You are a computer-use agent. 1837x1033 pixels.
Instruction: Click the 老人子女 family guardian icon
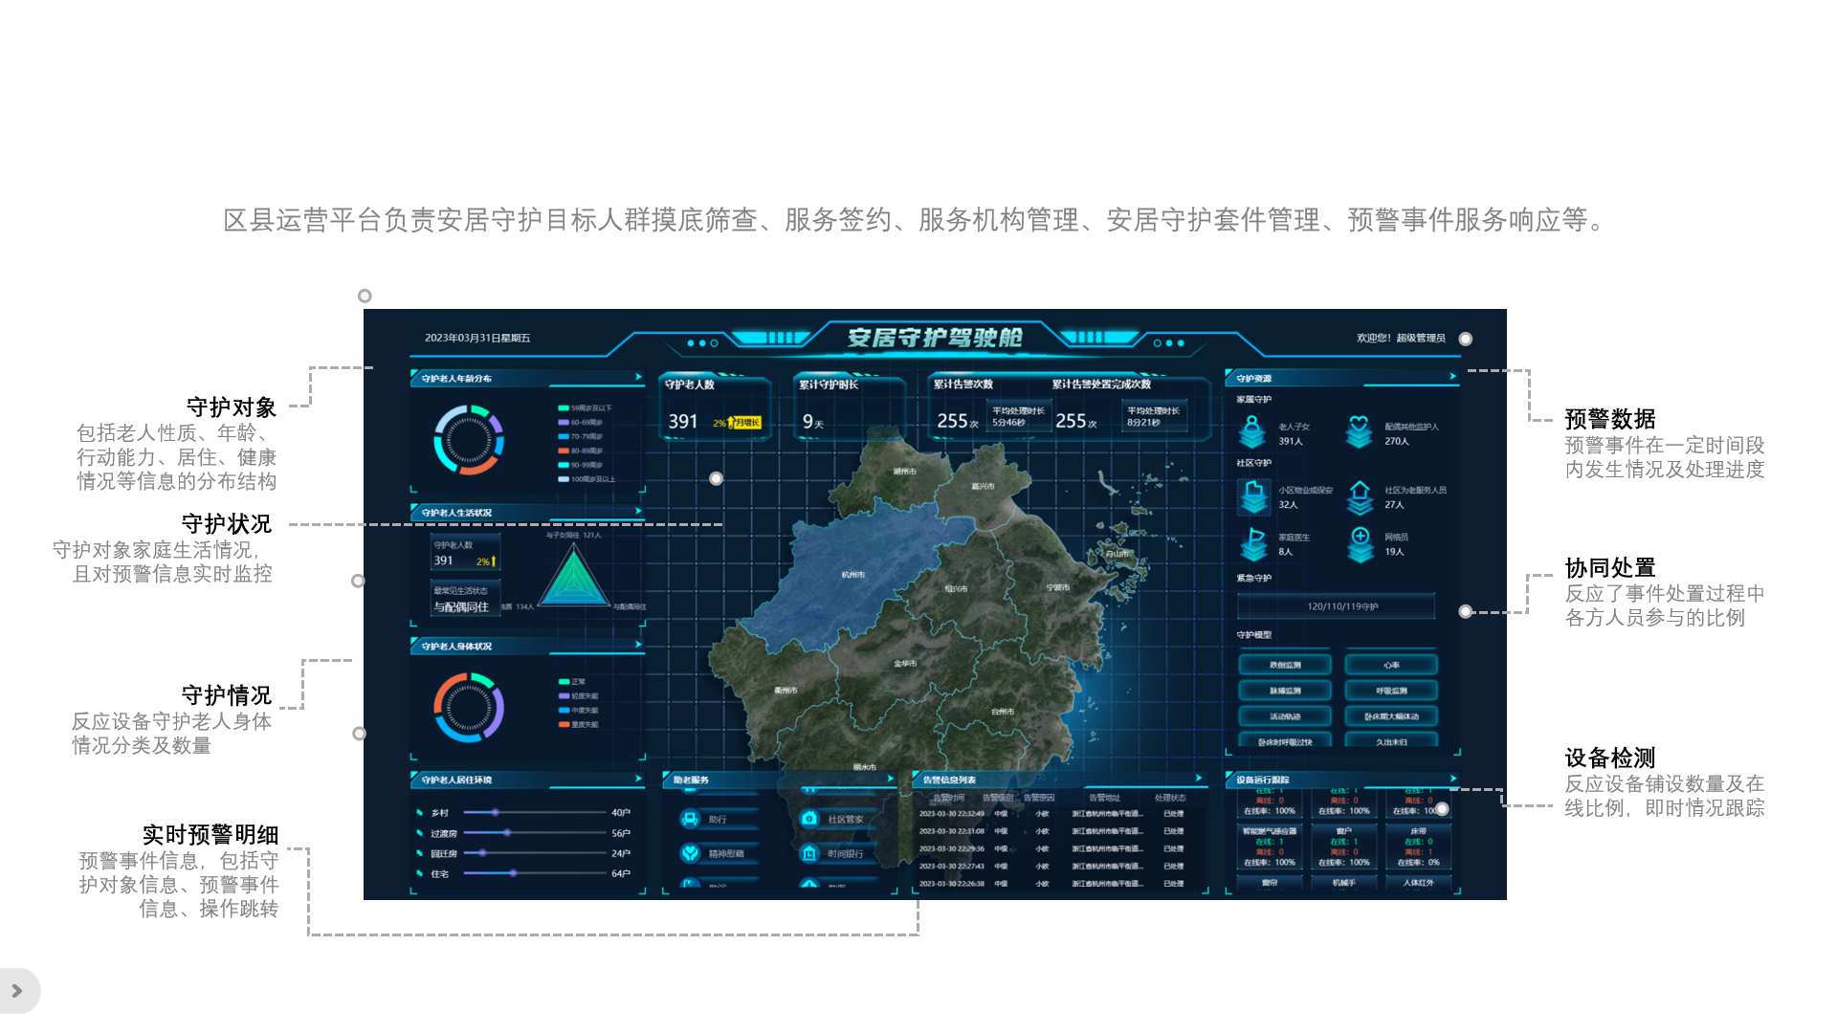tap(1251, 433)
